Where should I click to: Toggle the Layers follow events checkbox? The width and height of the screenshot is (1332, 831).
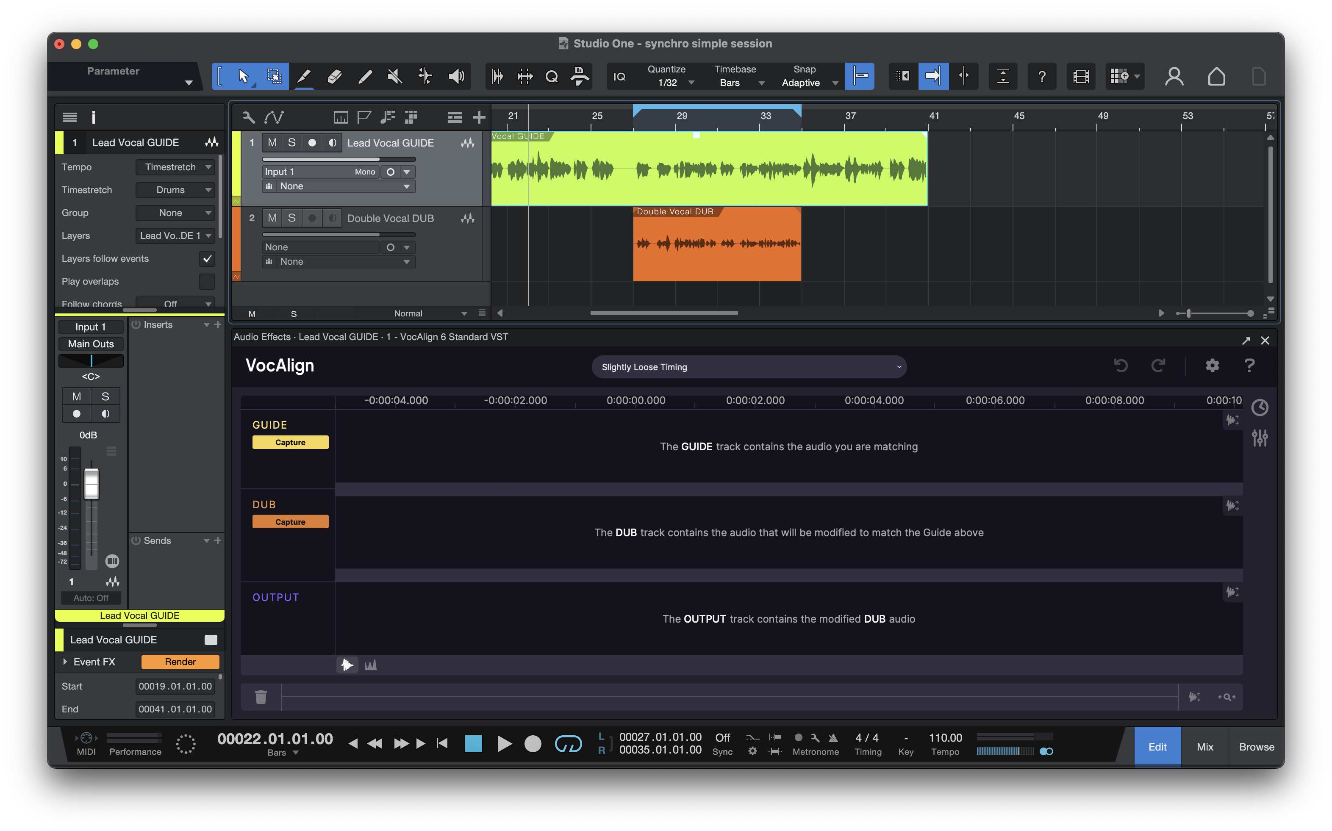(207, 258)
